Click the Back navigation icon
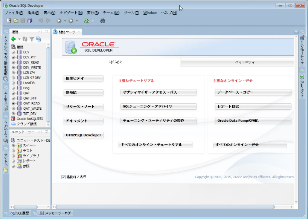Screen dimensions: 308x219 click(59, 21)
